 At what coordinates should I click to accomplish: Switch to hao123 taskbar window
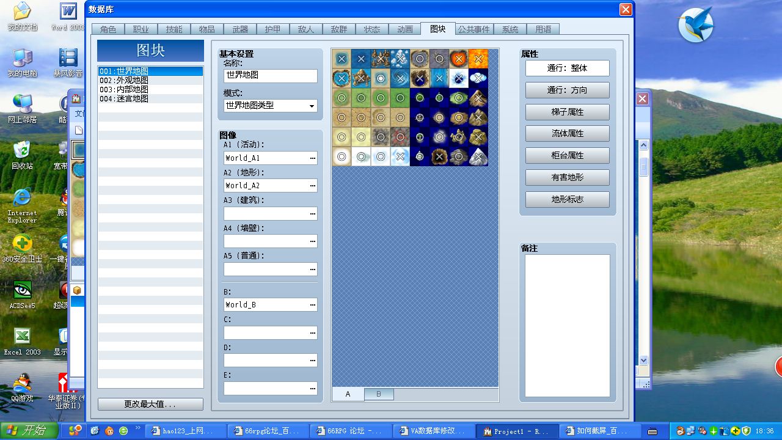(x=186, y=431)
